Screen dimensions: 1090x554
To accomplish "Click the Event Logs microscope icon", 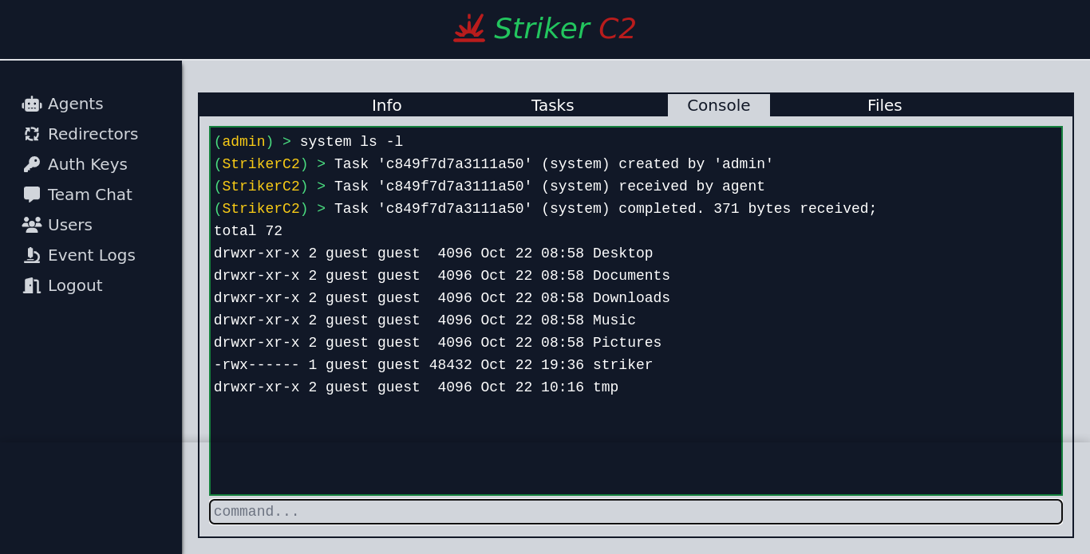I will pos(32,255).
